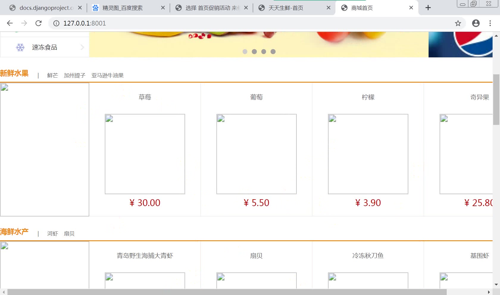Reload the page with the refresh icon

(x=38, y=23)
